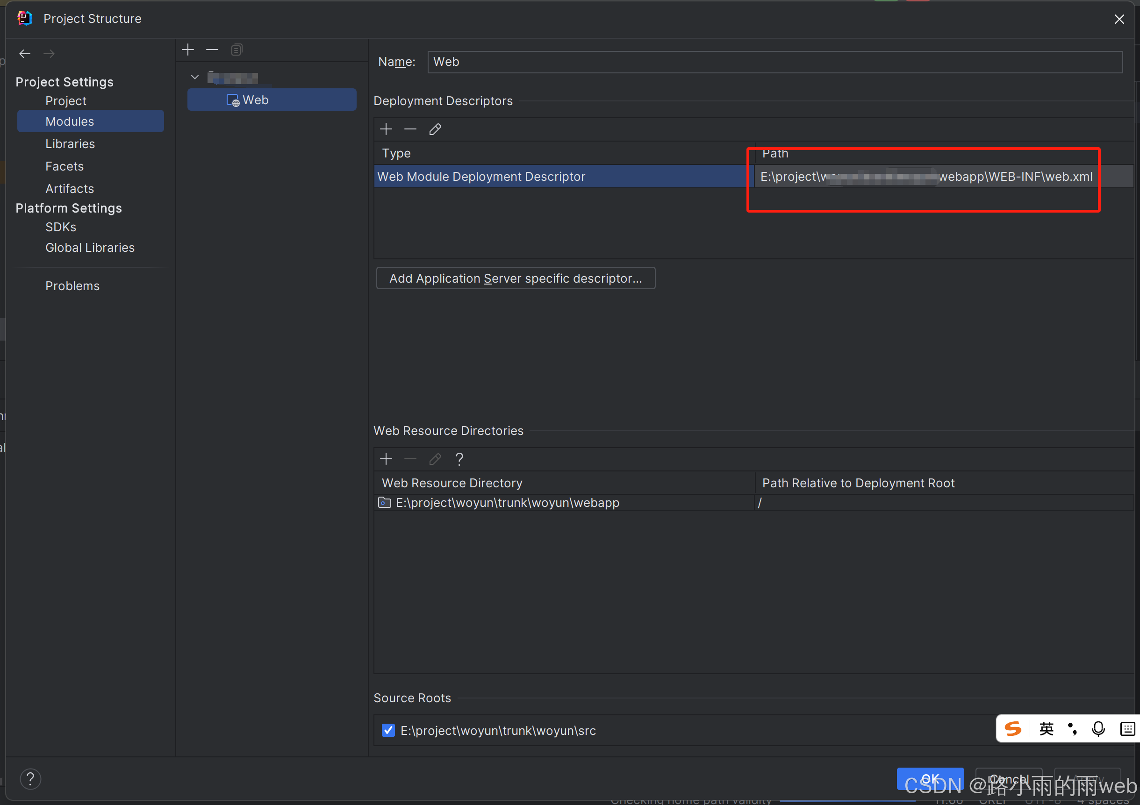Click the OK button
Image resolution: width=1140 pixels, height=805 pixels.
click(x=930, y=778)
